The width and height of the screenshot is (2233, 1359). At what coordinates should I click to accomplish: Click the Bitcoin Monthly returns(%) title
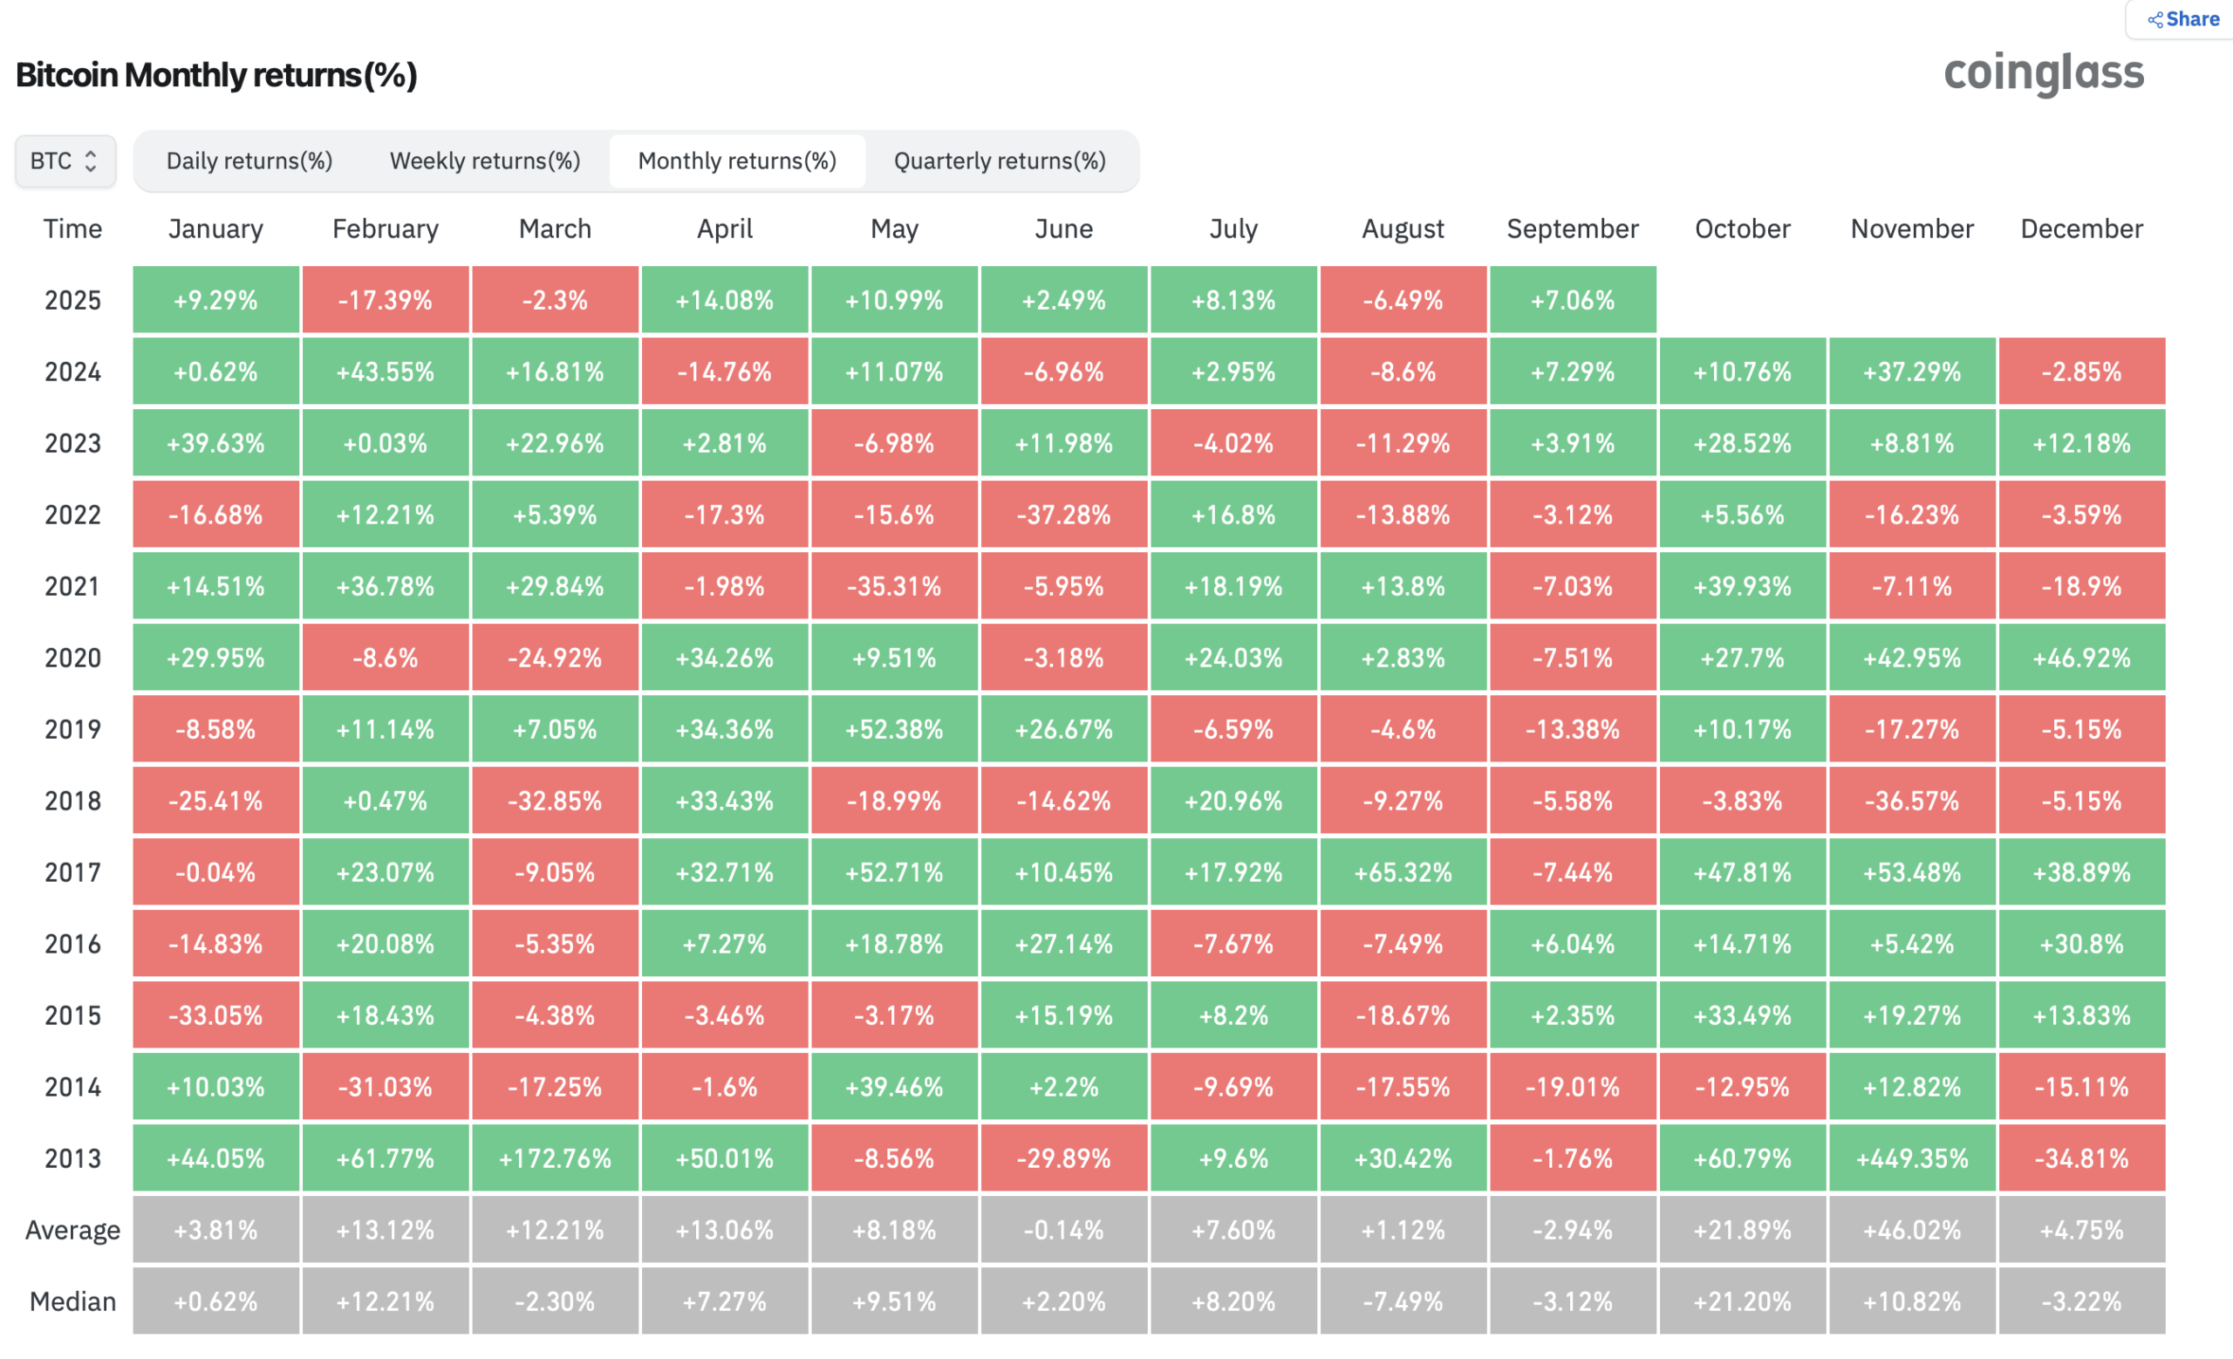coord(216,75)
